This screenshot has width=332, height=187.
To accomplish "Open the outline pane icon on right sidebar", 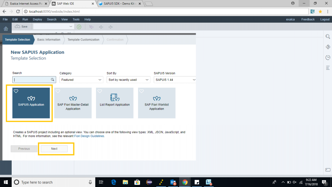I will (328, 68).
